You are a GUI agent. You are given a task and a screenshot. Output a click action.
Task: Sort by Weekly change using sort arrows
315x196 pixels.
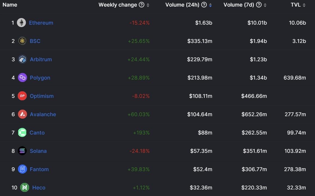(x=148, y=5)
